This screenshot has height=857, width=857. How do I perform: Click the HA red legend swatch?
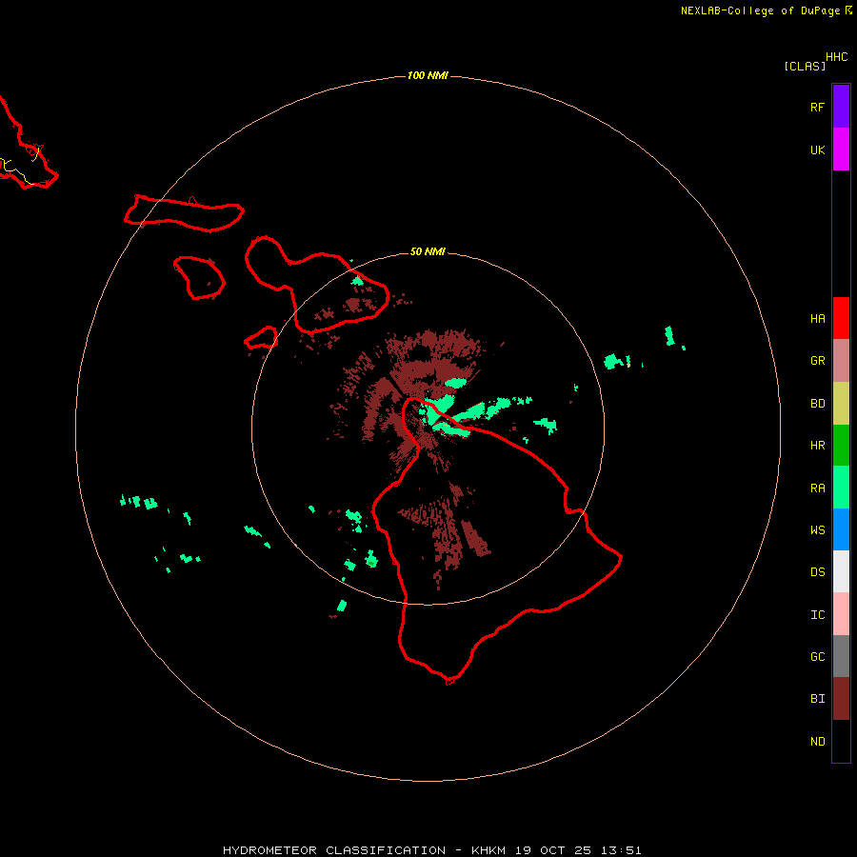point(841,318)
